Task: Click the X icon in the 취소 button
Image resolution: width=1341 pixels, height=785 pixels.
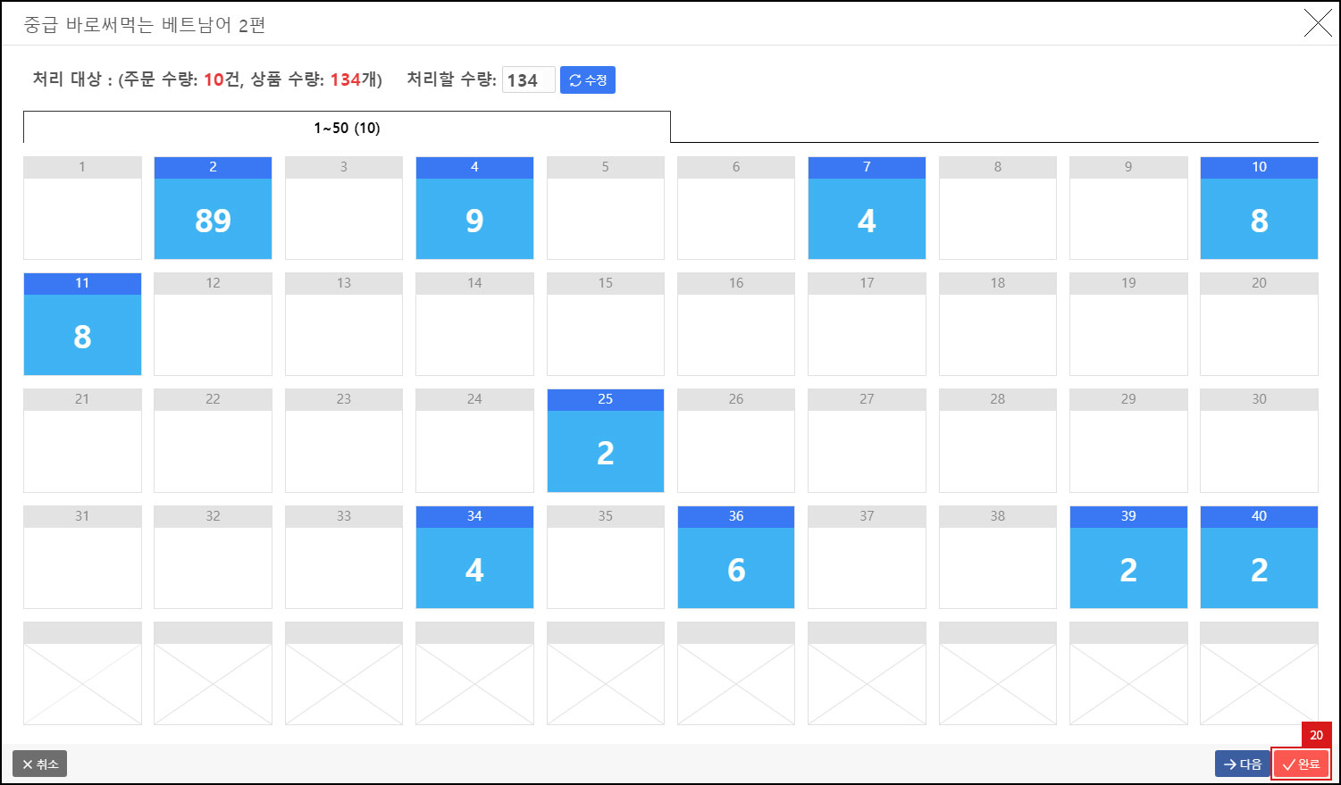Action: click(x=28, y=764)
